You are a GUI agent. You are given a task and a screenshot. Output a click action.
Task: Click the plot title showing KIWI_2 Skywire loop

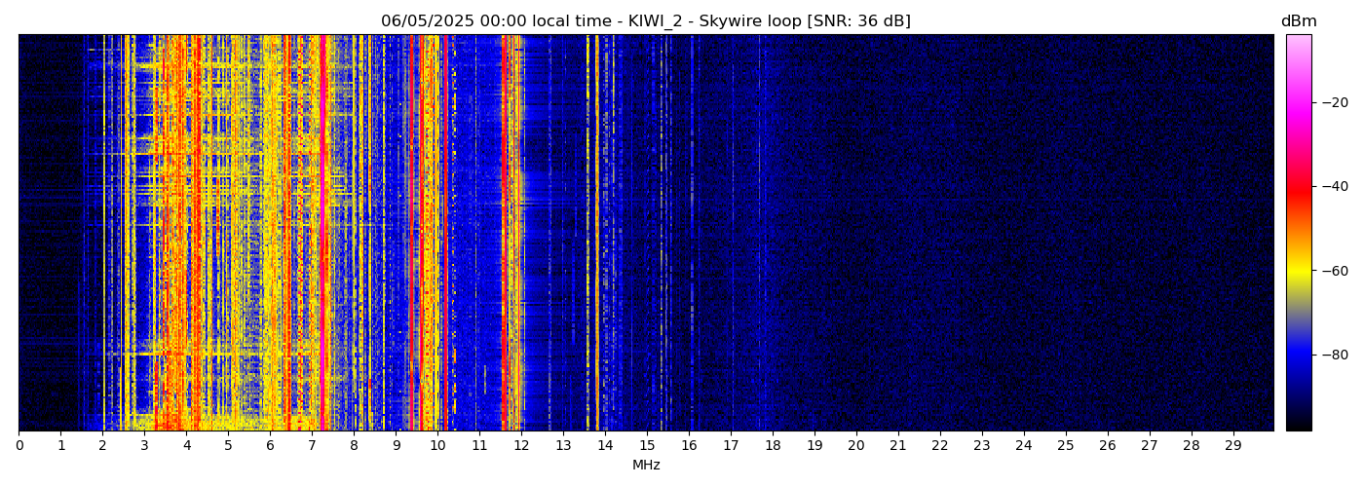(x=645, y=21)
